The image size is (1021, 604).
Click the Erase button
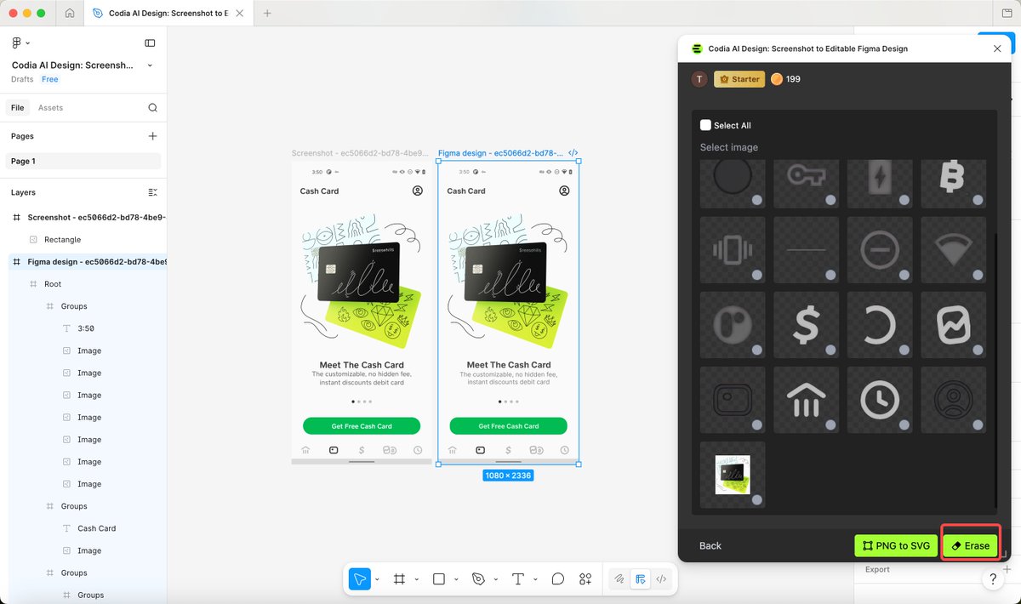(971, 545)
